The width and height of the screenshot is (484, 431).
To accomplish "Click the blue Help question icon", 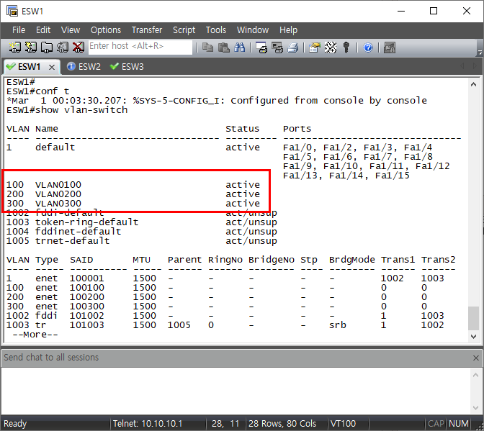I will [x=368, y=47].
